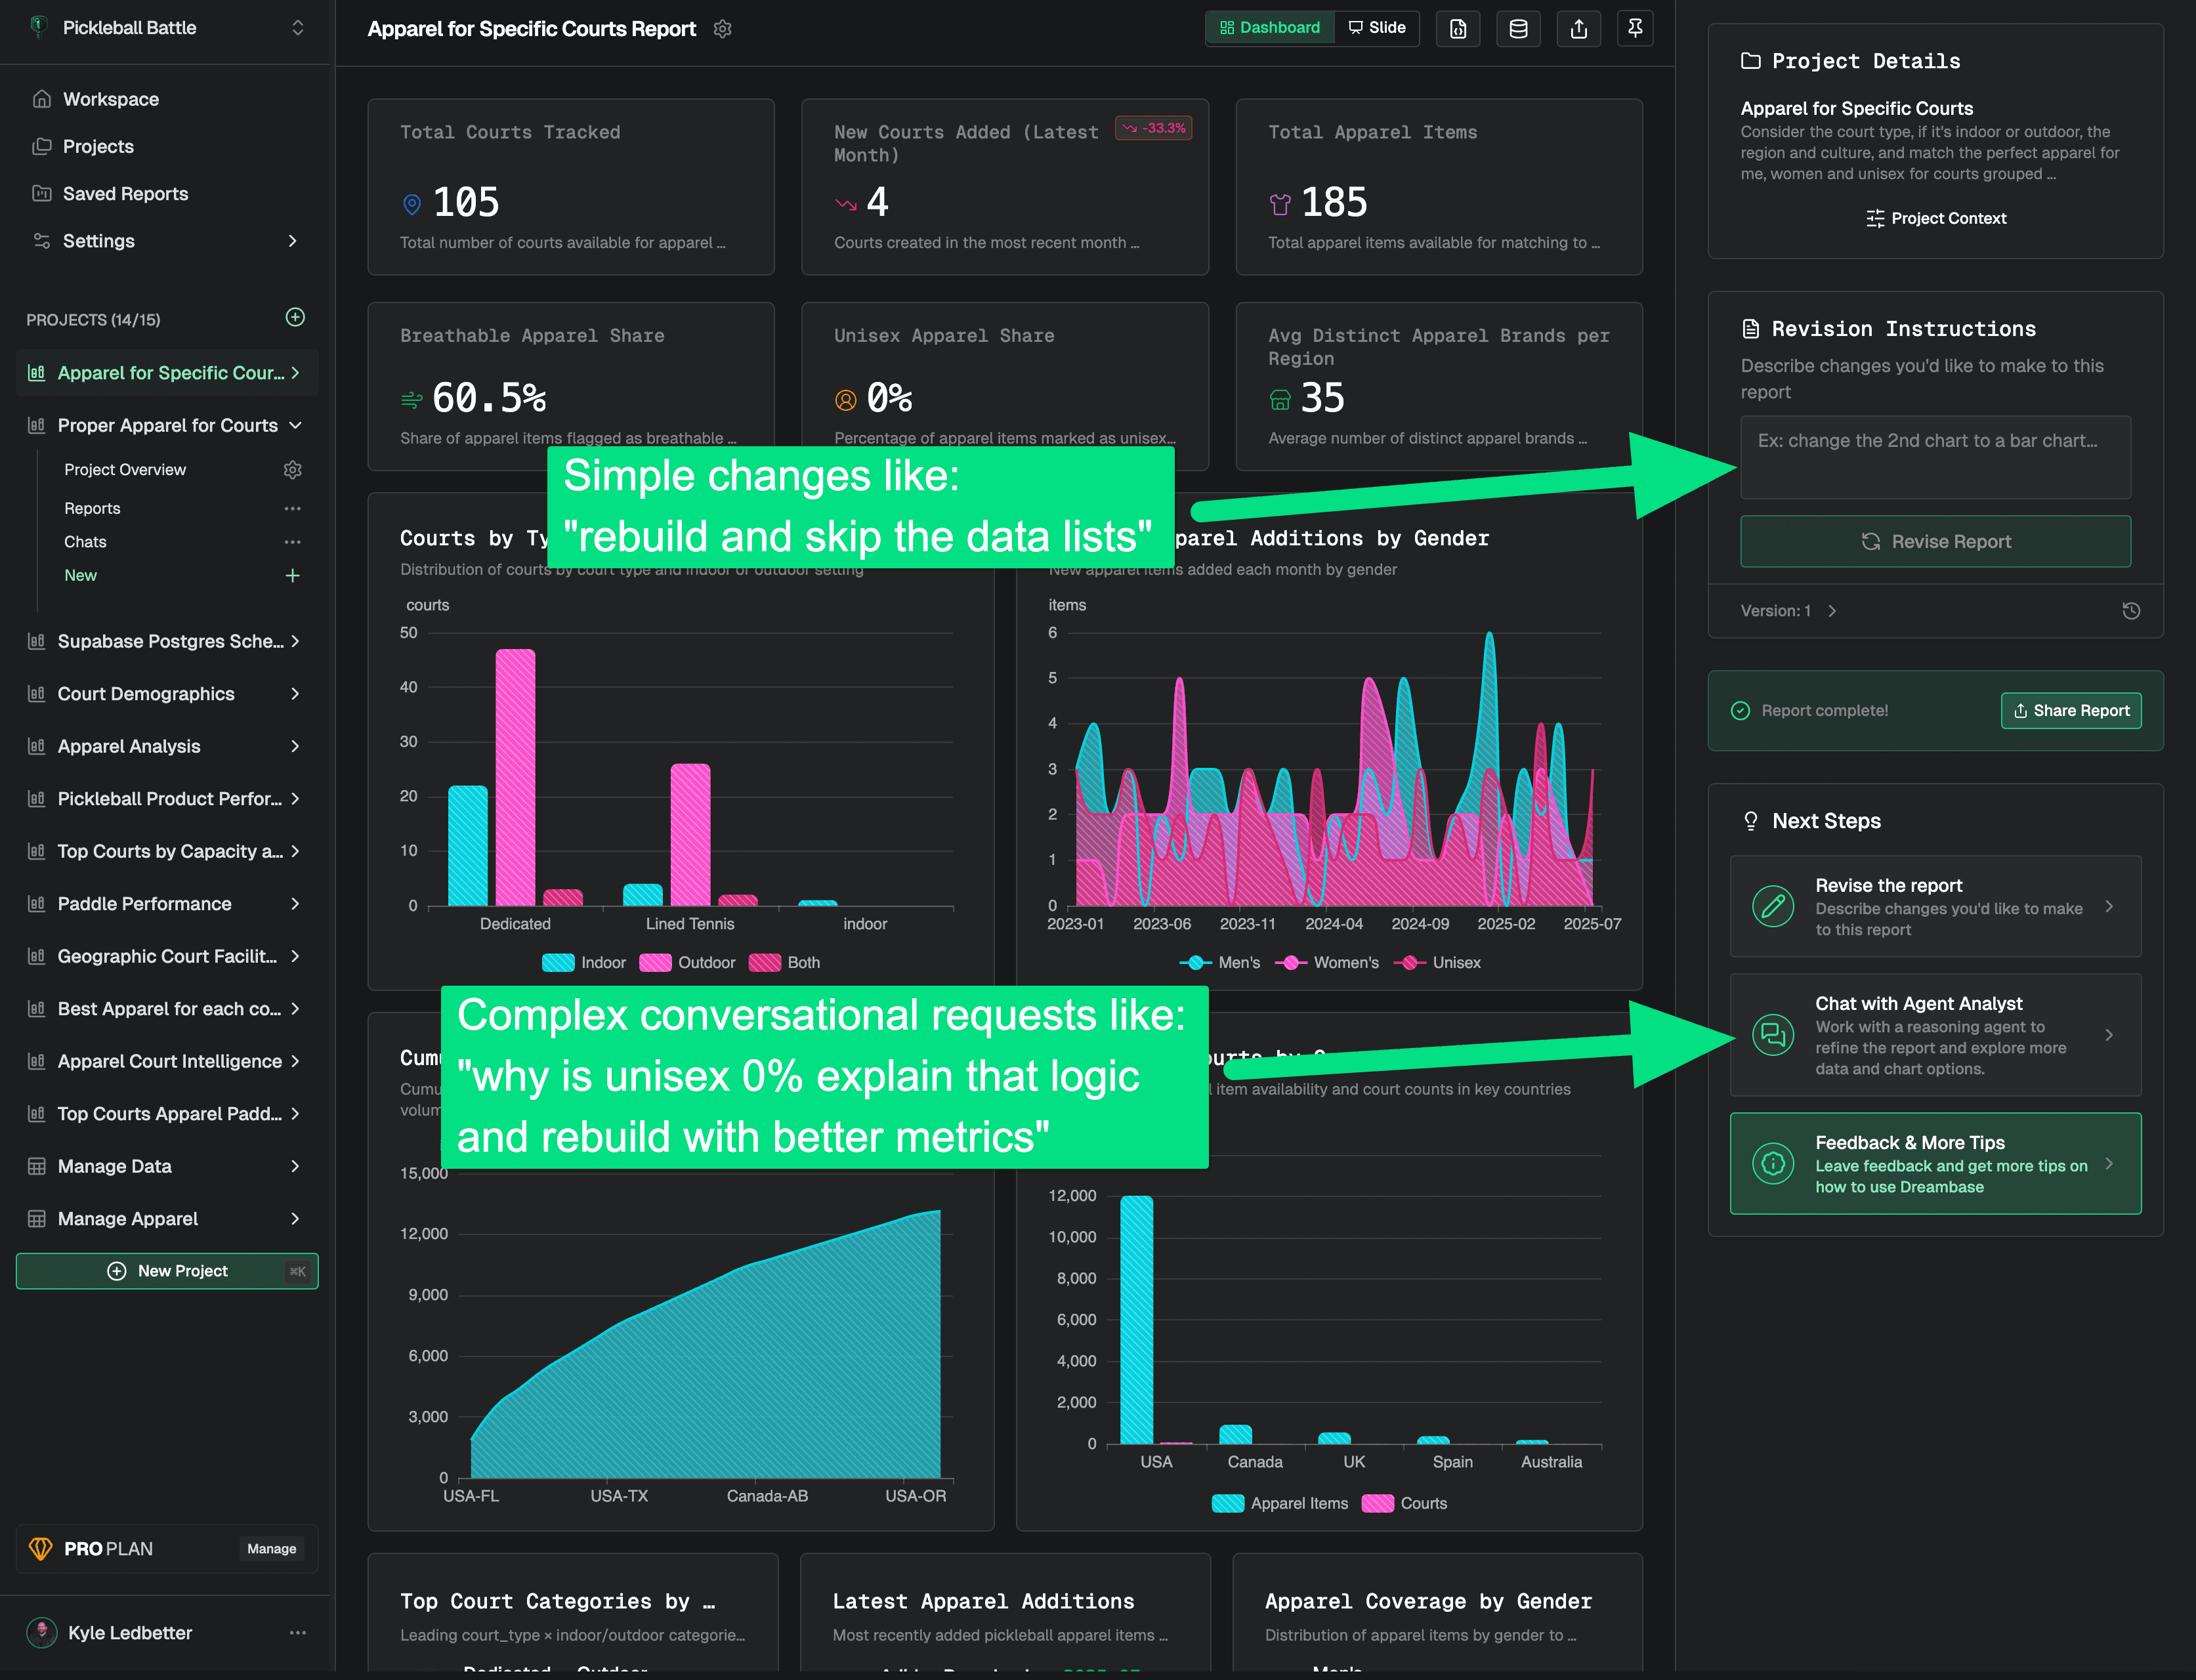Switch view to Dashboard mode
Viewport: 2196px width, 1680px height.
coord(1270,28)
